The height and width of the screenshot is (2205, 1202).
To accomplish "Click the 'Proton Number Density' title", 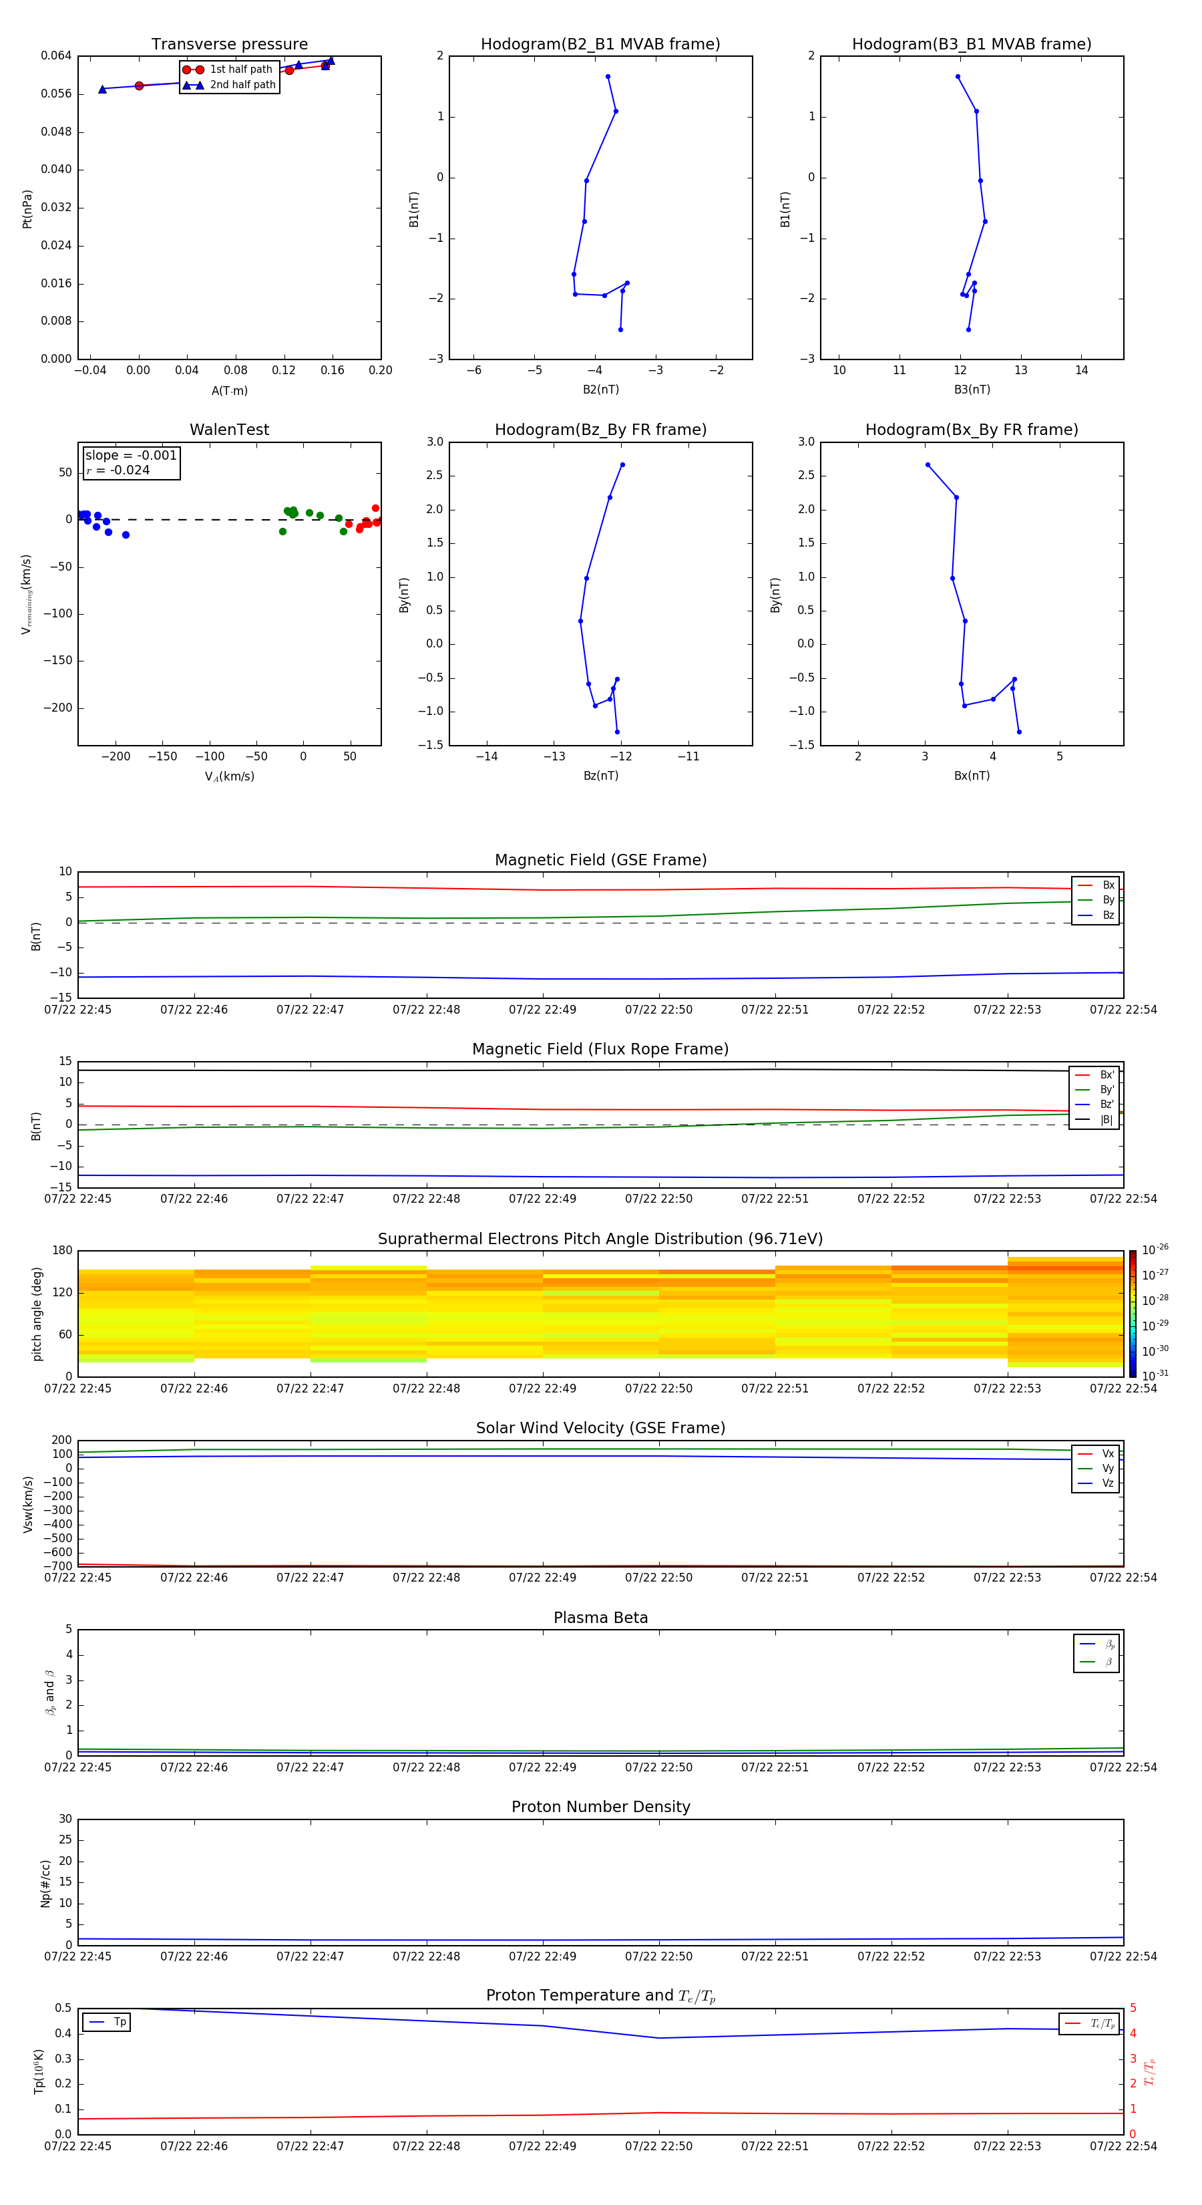I will click(x=600, y=1807).
